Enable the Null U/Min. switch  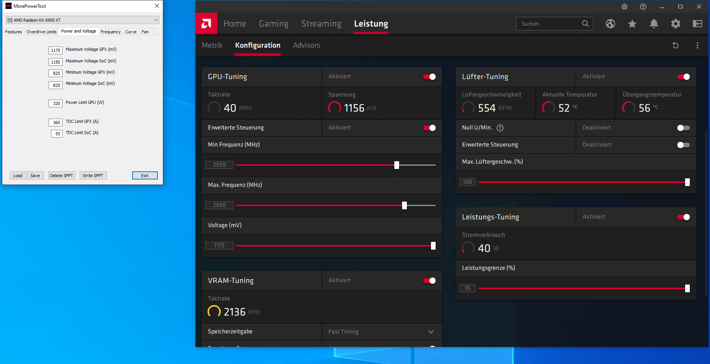[684, 128]
